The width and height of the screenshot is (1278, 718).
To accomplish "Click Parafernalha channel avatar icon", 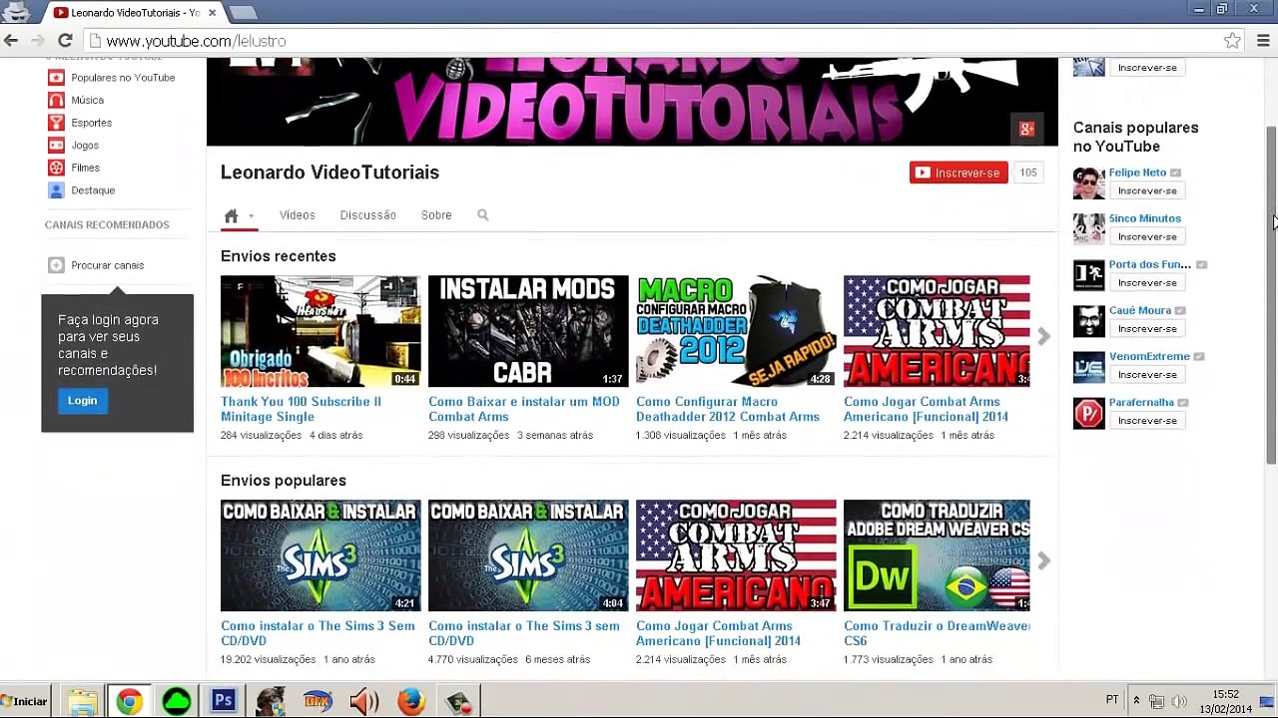I will coord(1088,413).
